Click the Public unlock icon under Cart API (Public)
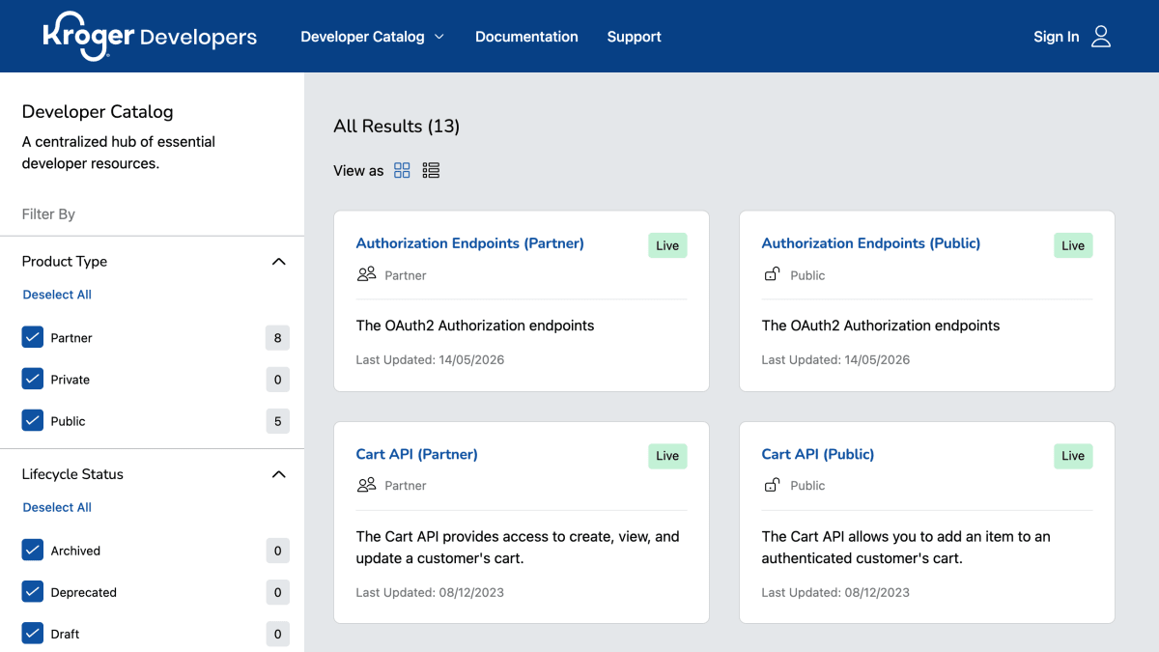 [772, 485]
